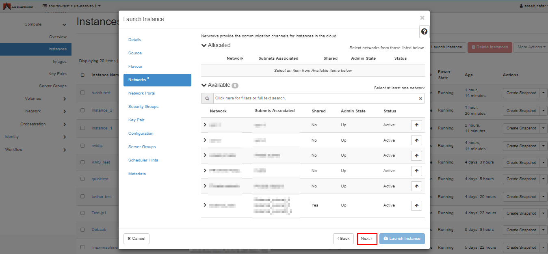The image size is (548, 254).
Task: Collapse the Allocated section
Action: click(204, 45)
